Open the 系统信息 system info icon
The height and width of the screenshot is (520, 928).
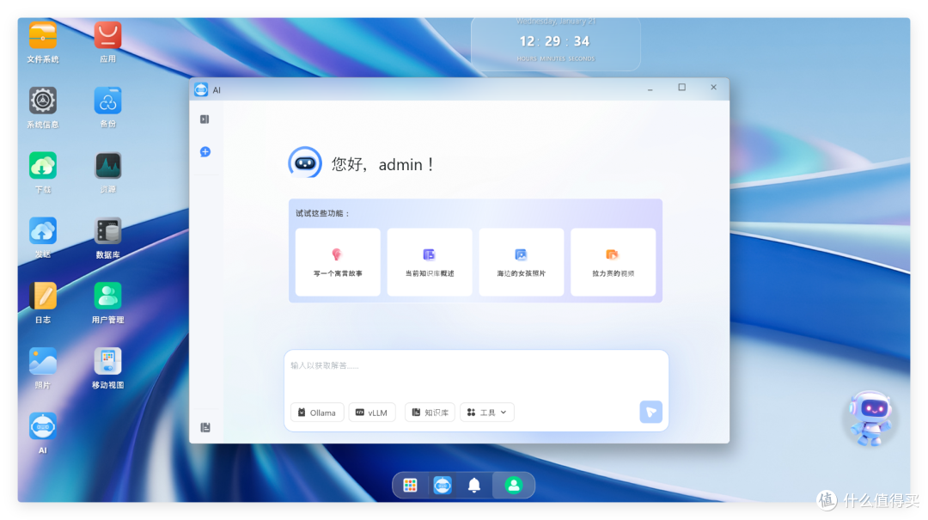tap(43, 101)
